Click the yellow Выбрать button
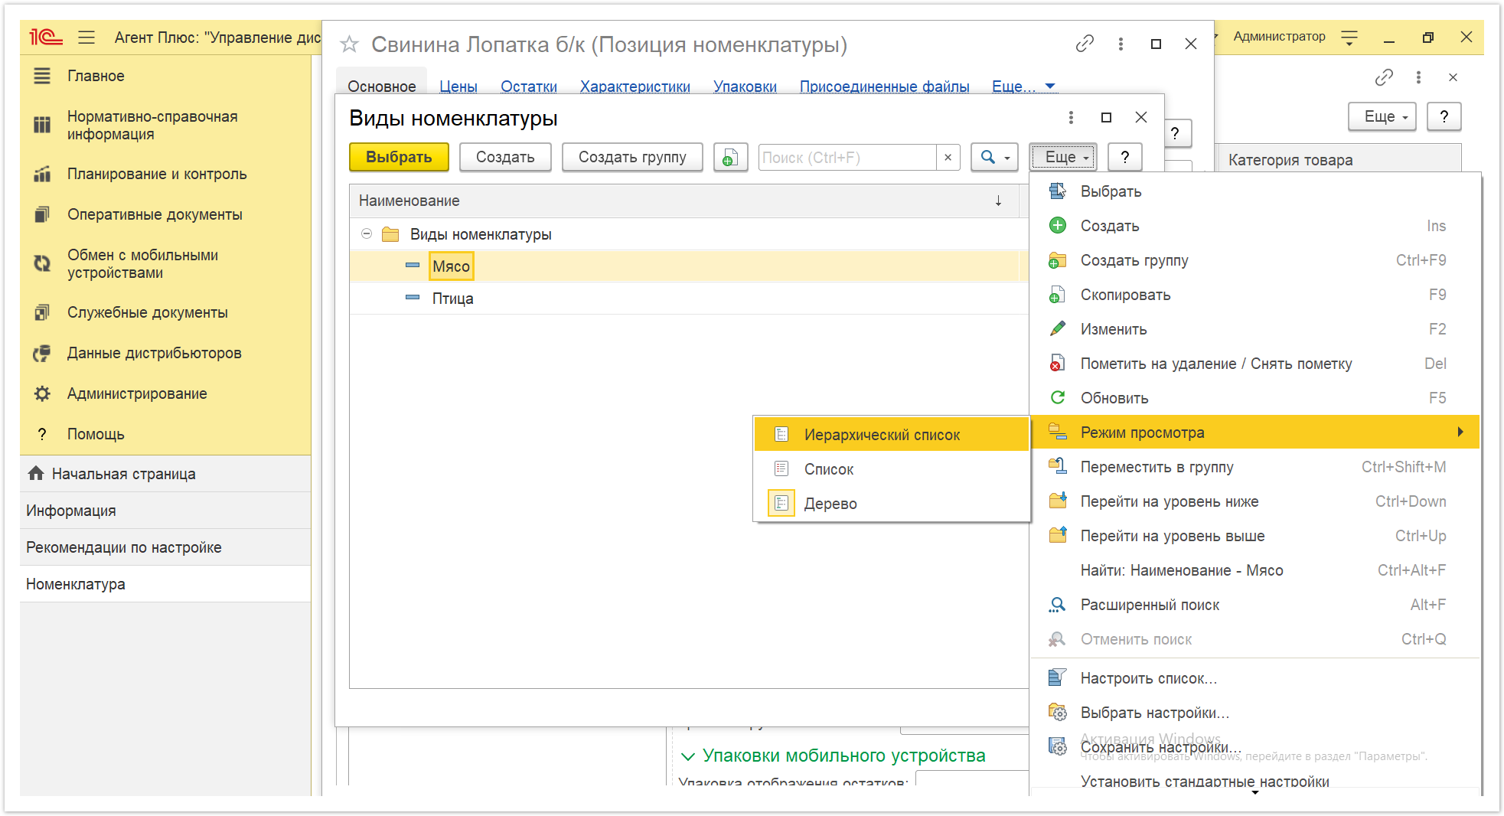The width and height of the screenshot is (1504, 816). click(399, 157)
